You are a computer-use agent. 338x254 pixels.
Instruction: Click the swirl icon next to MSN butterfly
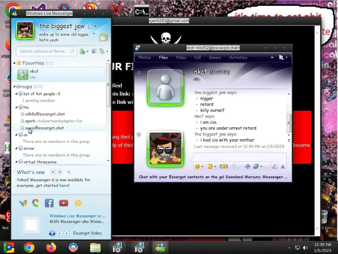36,203
